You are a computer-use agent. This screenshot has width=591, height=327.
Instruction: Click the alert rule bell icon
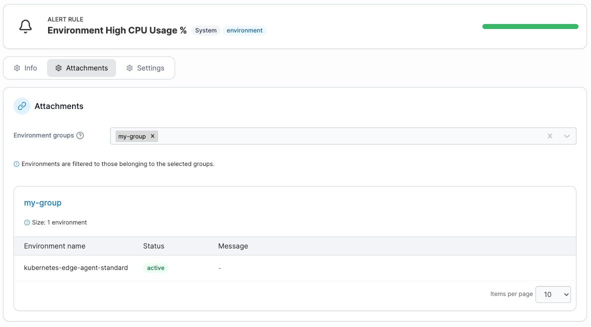pyautogui.click(x=26, y=26)
